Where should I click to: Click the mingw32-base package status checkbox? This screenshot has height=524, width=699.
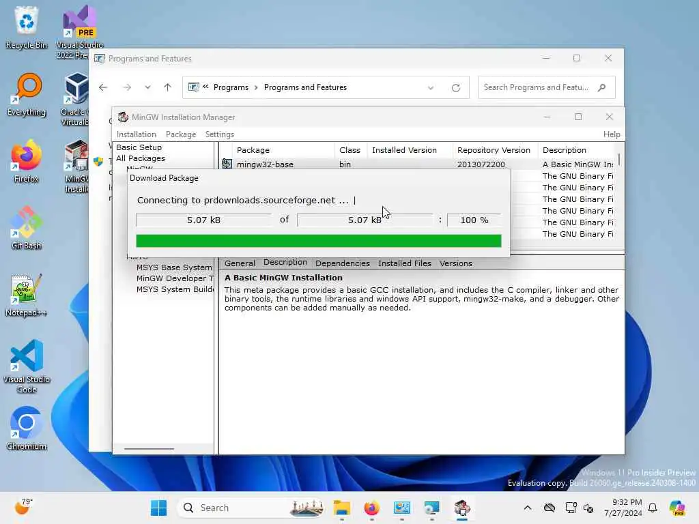pos(227,164)
